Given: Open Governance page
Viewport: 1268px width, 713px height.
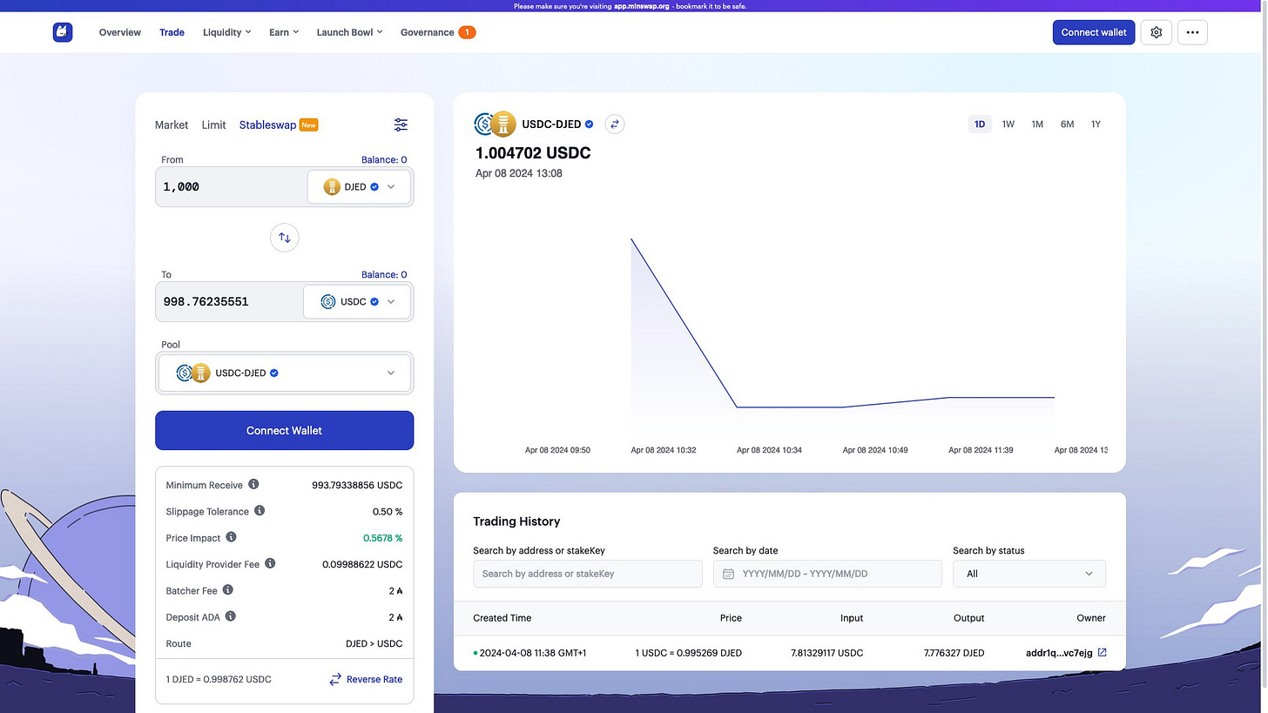Looking at the screenshot, I should tap(427, 32).
